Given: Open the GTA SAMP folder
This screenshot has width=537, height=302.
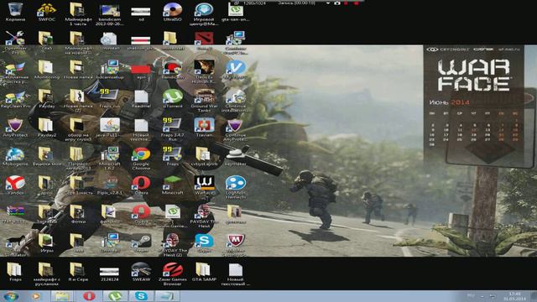Looking at the screenshot, I should coord(204,272).
